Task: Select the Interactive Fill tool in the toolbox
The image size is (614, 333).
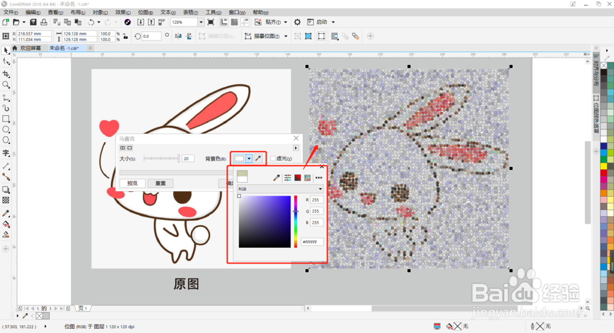Action: (6, 224)
